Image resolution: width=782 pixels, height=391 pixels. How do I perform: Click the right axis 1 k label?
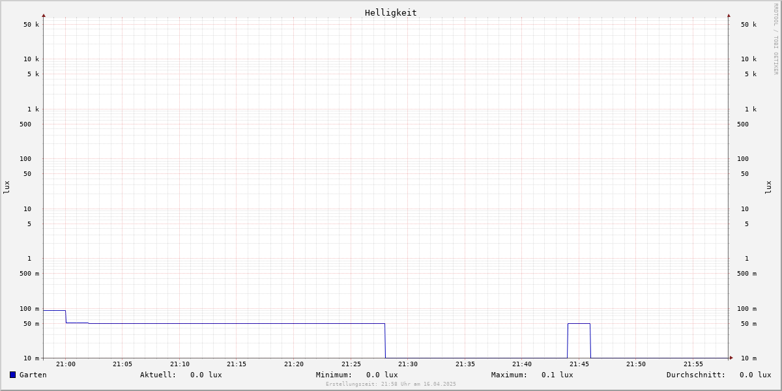751,109
